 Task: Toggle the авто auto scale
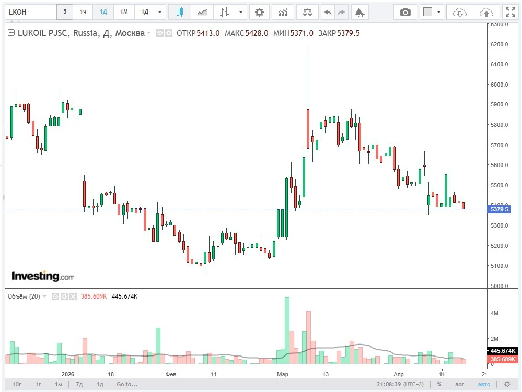point(484,384)
